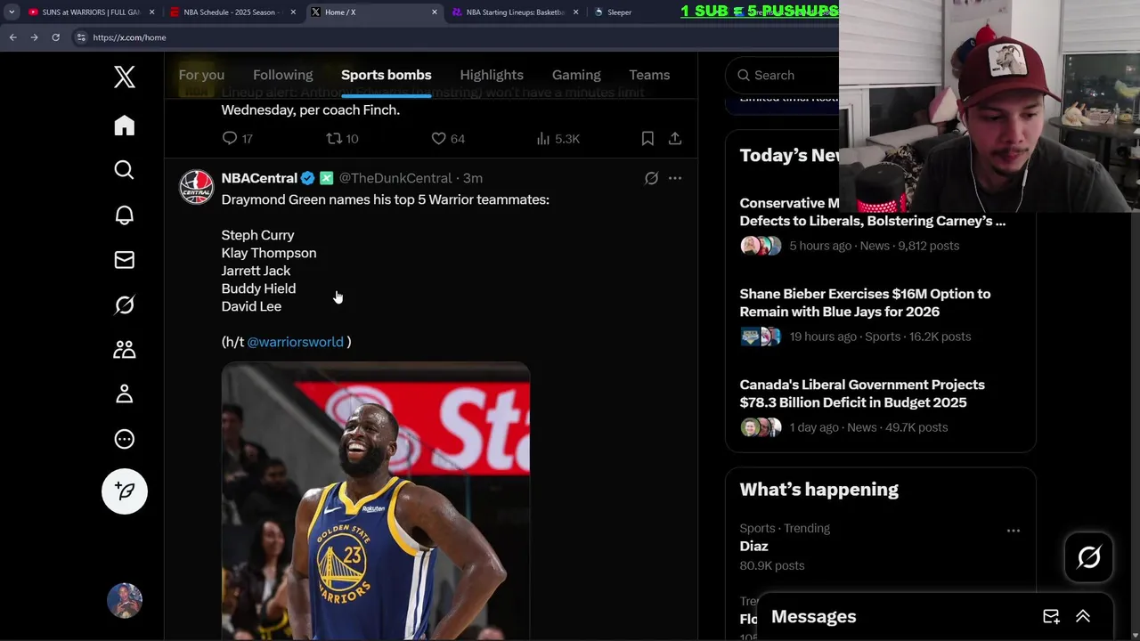Click the 'What's happening' heading
1140x641 pixels.
818,490
